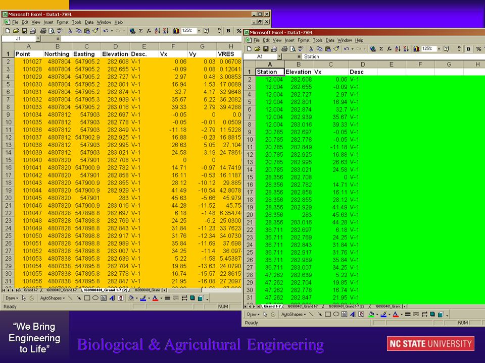
Task: Expand Fill Color arrow in left drawing toolbar
Action: (137, 298)
